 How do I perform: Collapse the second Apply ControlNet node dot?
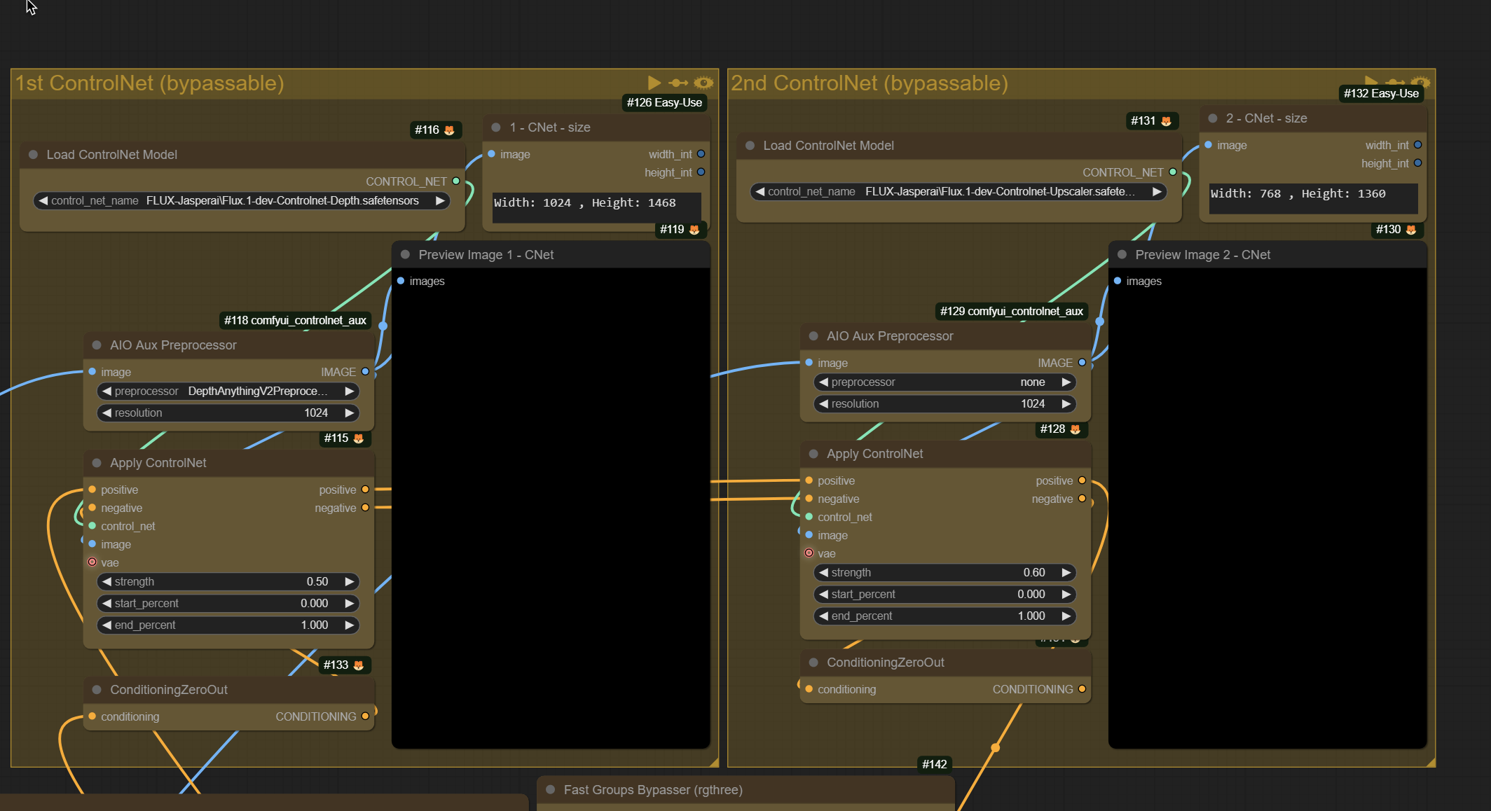pyautogui.click(x=813, y=454)
